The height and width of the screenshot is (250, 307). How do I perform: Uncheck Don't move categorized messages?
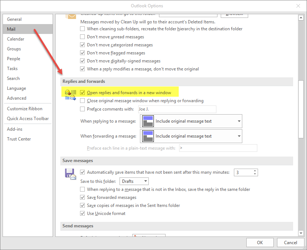pos(83,45)
